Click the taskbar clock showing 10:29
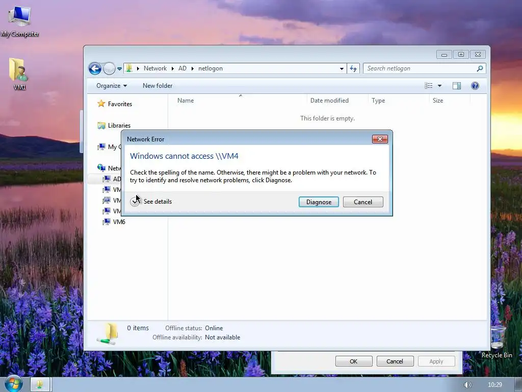522x392 pixels. click(x=494, y=385)
